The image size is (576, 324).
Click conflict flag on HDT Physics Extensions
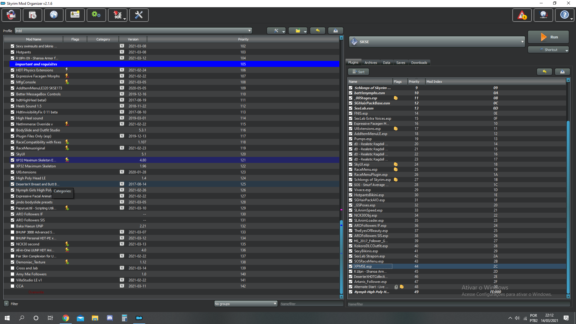coord(67,70)
